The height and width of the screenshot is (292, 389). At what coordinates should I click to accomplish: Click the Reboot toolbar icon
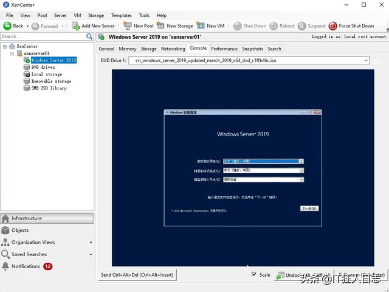coord(274,26)
